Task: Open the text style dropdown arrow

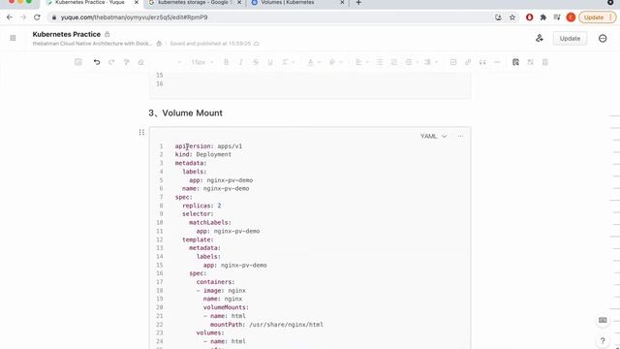Action: point(179,62)
